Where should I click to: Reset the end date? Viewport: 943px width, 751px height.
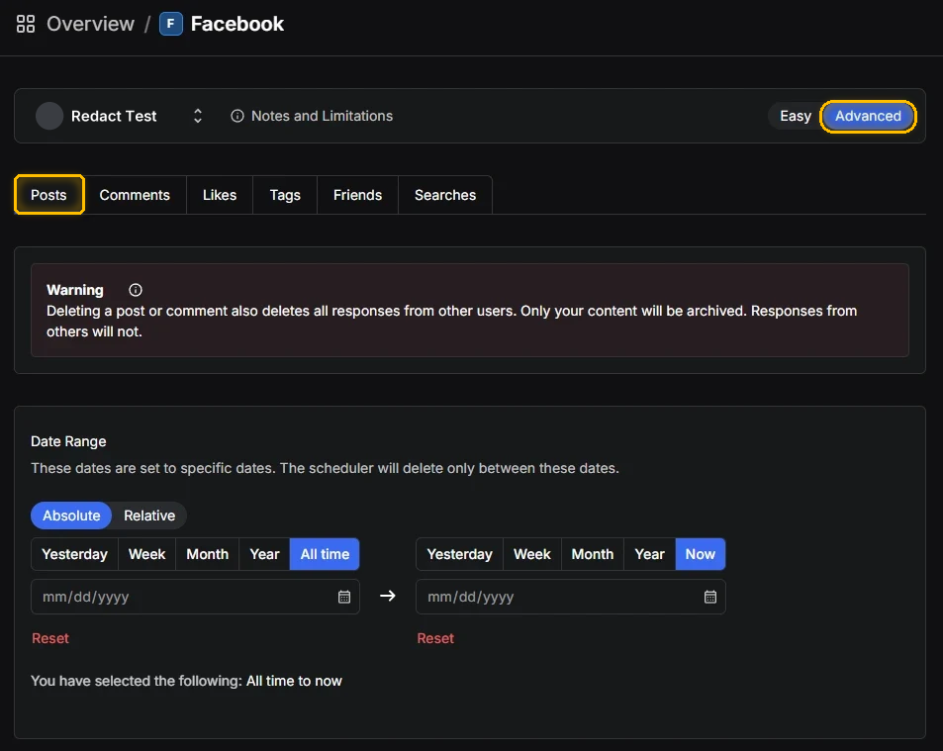435,638
